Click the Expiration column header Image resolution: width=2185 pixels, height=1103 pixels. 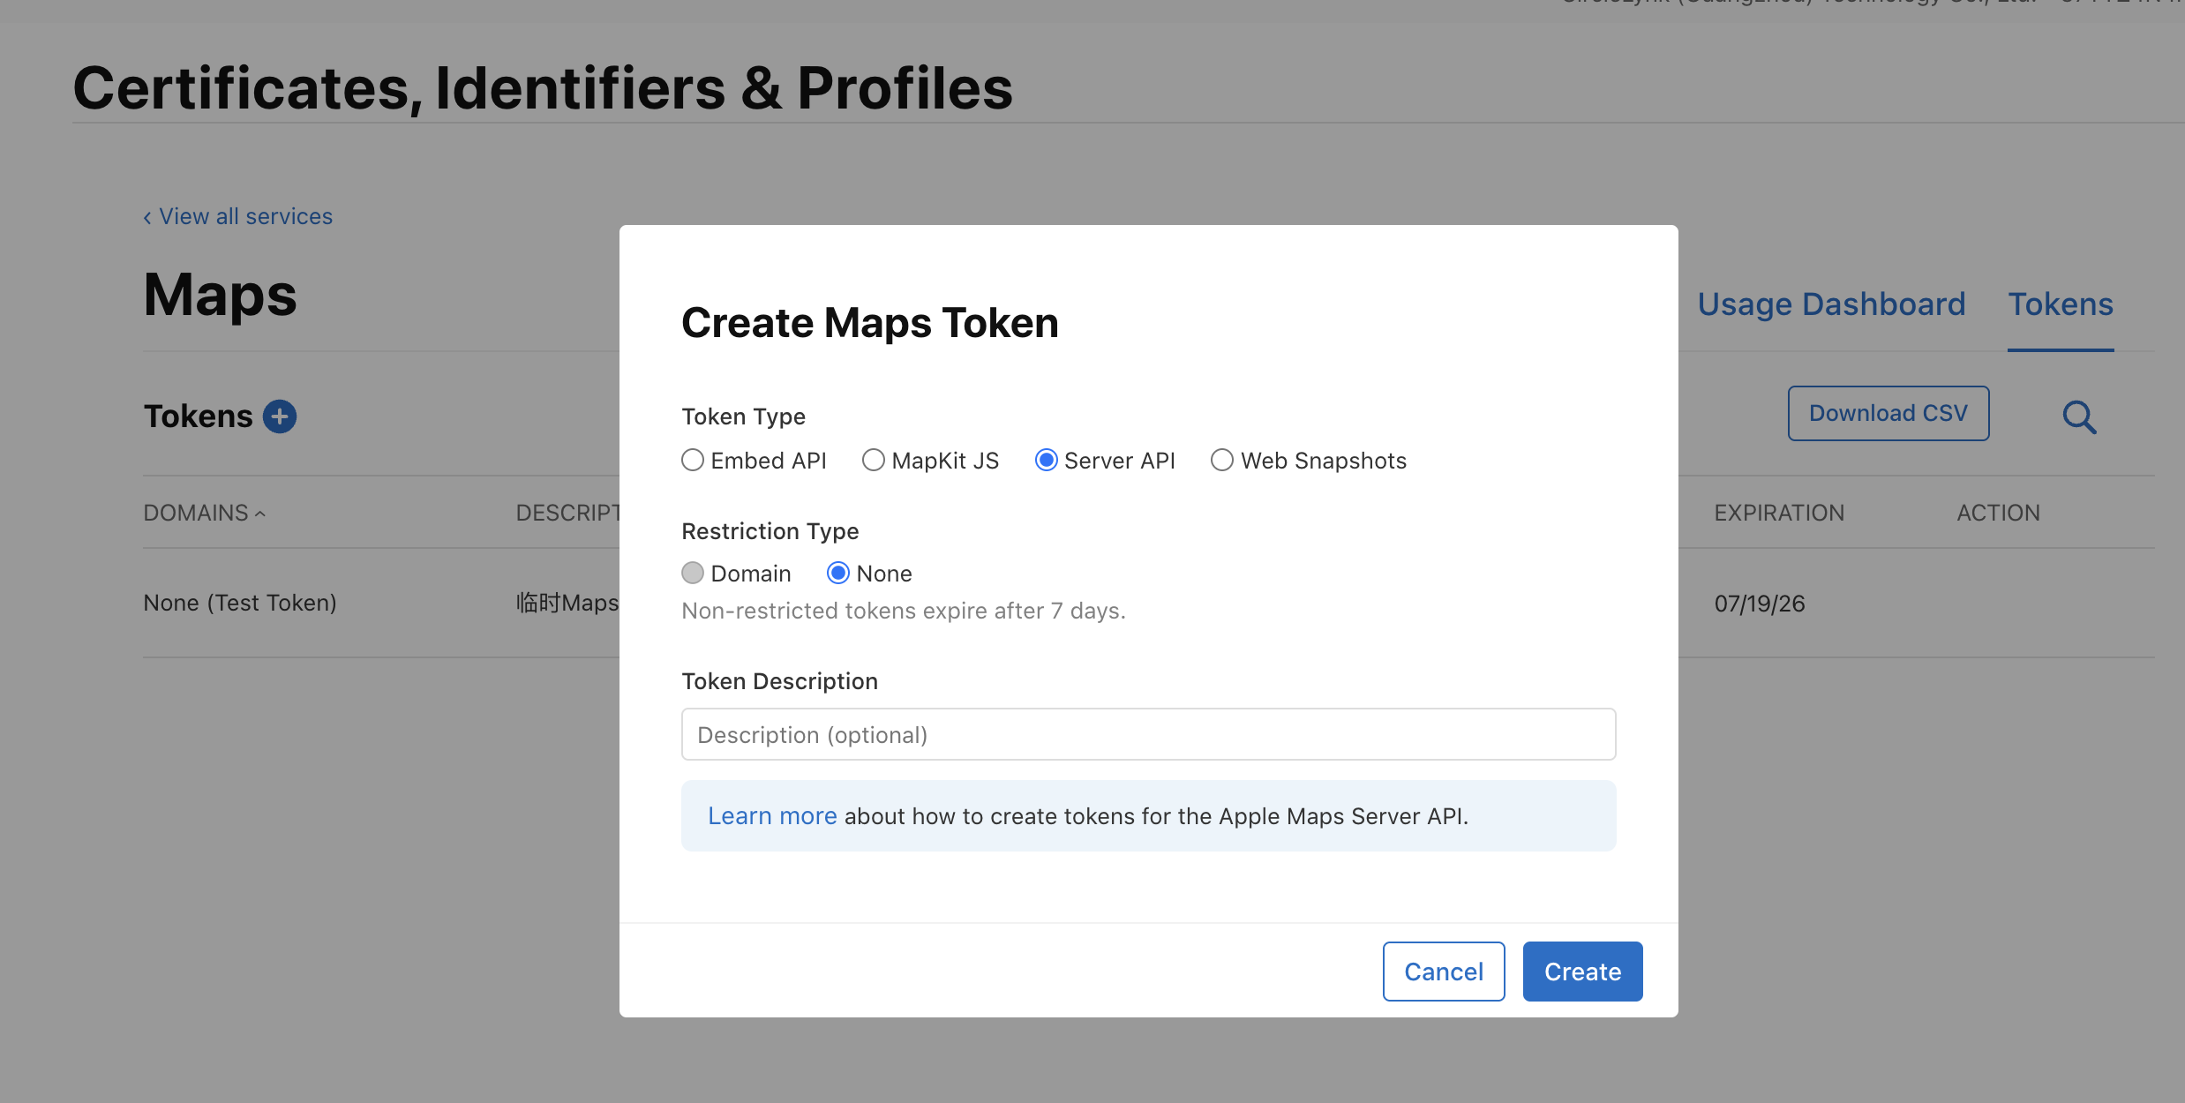pyautogui.click(x=1779, y=513)
